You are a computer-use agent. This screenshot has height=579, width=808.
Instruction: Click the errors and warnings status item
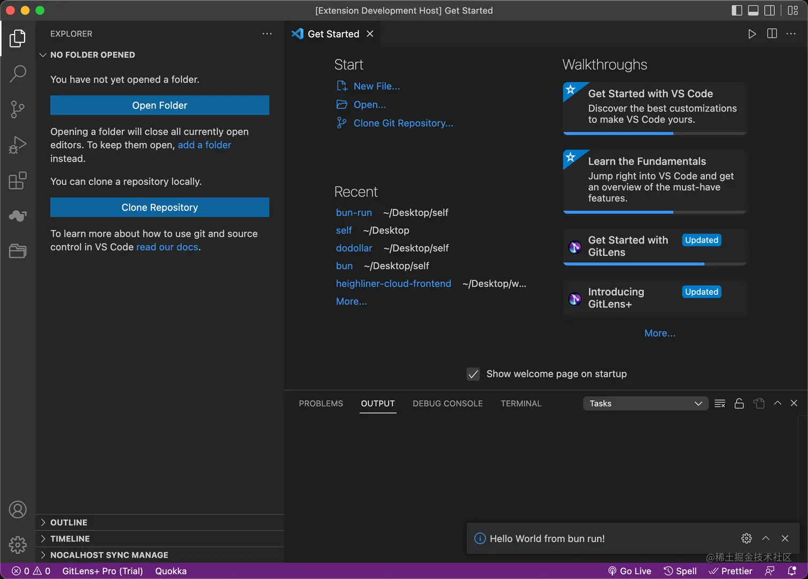31,571
